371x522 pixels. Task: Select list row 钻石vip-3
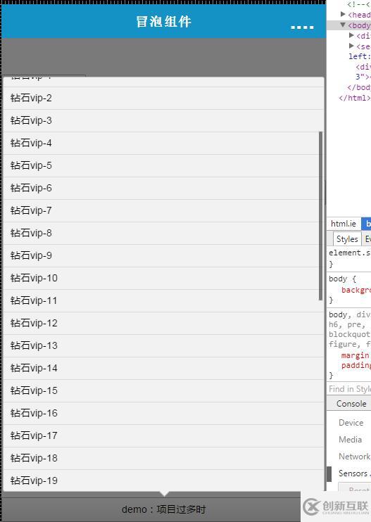[163, 121]
